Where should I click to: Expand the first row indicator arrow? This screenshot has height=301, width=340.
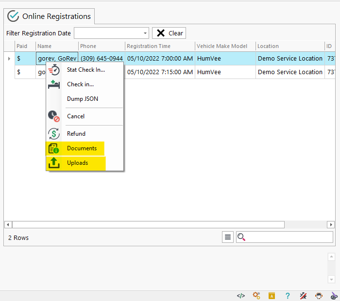(9, 59)
